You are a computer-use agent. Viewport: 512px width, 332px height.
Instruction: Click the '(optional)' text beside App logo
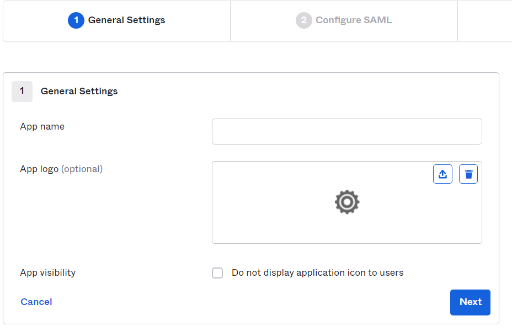coord(82,169)
